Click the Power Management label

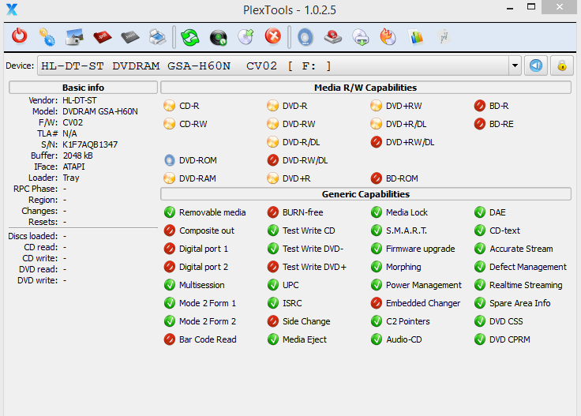pyautogui.click(x=424, y=285)
